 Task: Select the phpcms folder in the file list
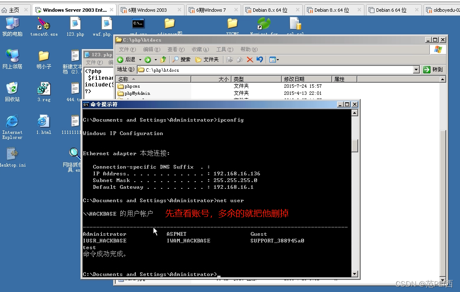pos(129,86)
